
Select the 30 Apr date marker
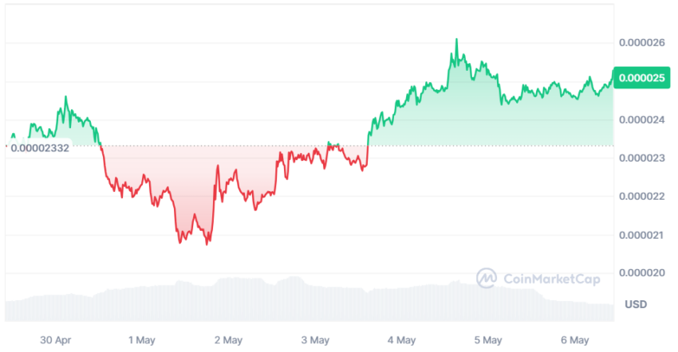[55, 340]
